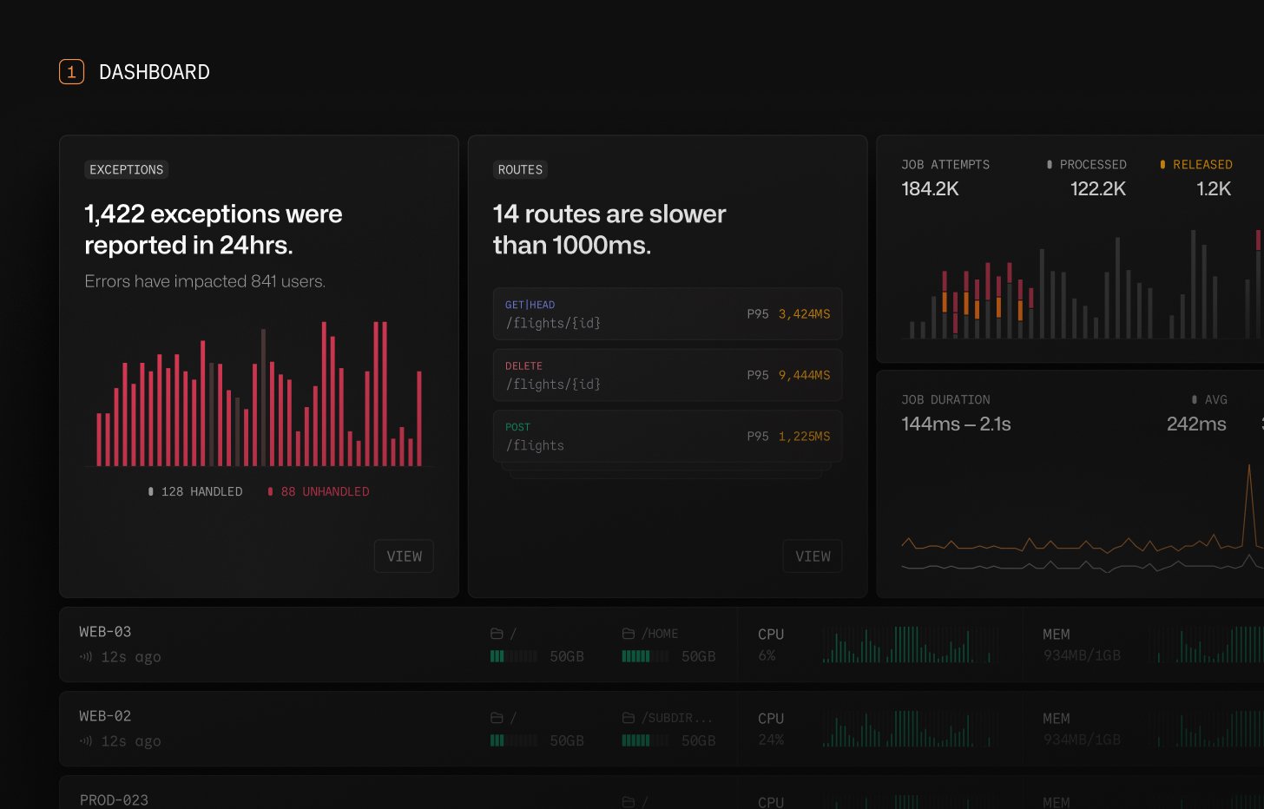Open the DELETE /flights/{id} route row
The height and width of the screenshot is (809, 1264).
coord(667,375)
